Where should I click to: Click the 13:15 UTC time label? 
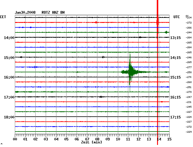(175, 37)
